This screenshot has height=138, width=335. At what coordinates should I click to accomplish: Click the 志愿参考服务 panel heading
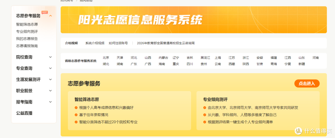84,84
